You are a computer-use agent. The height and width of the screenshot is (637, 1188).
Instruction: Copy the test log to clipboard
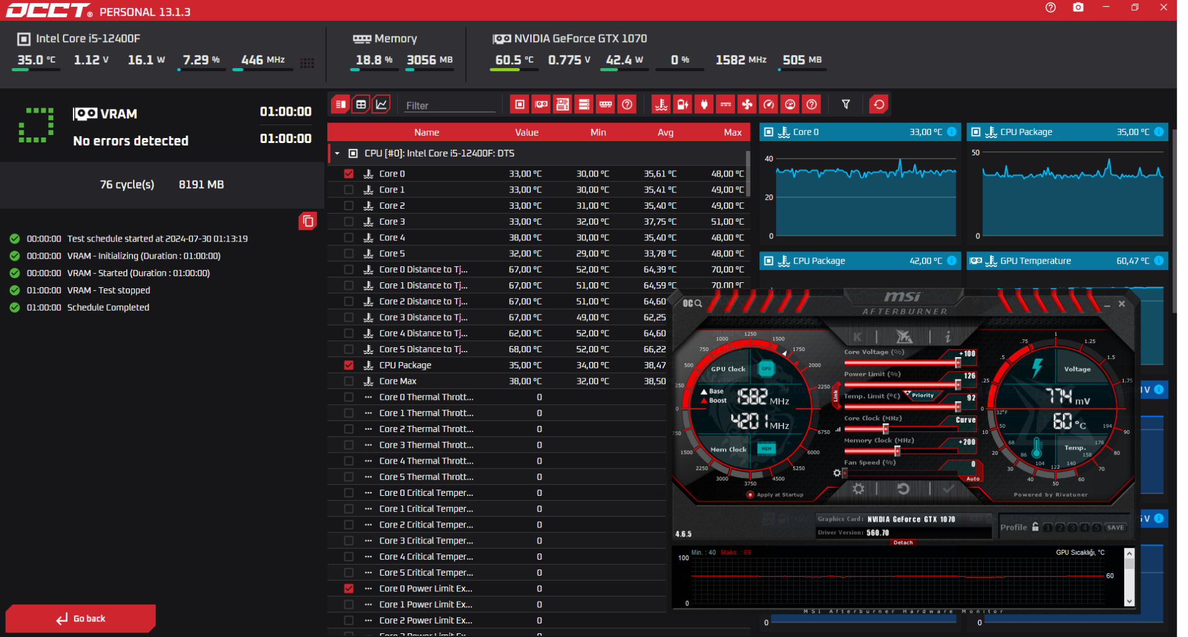(x=308, y=221)
